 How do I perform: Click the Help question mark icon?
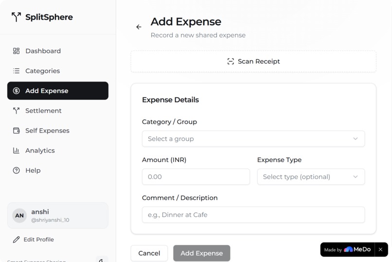click(x=16, y=170)
